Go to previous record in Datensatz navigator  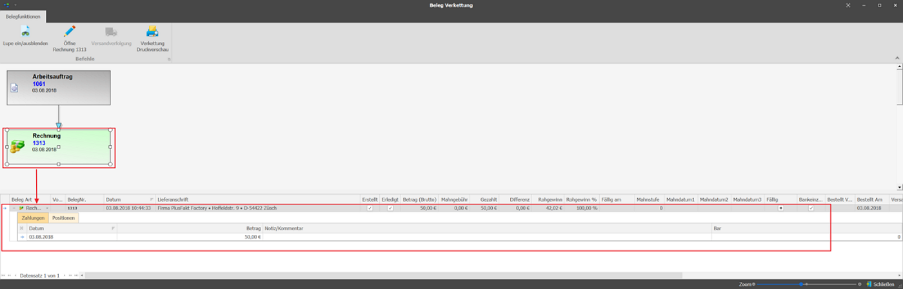coord(15,275)
